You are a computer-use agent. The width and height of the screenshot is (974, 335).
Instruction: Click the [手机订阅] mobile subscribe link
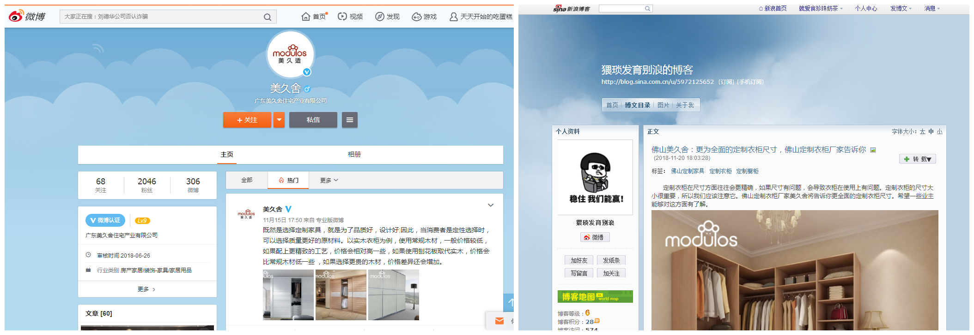point(750,82)
